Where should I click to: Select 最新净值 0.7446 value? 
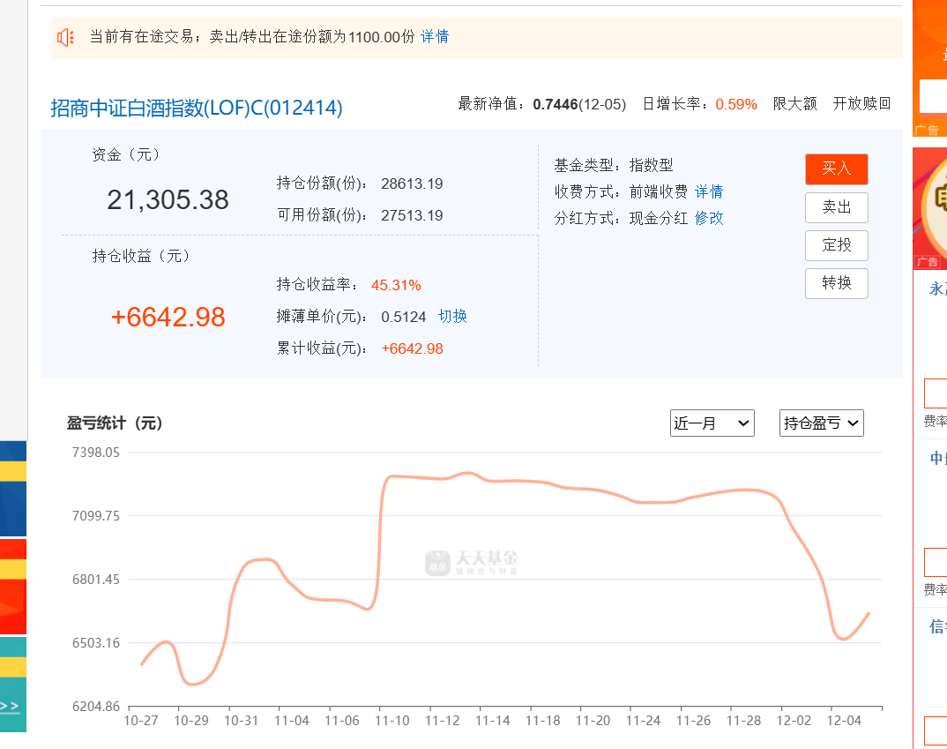tap(555, 104)
